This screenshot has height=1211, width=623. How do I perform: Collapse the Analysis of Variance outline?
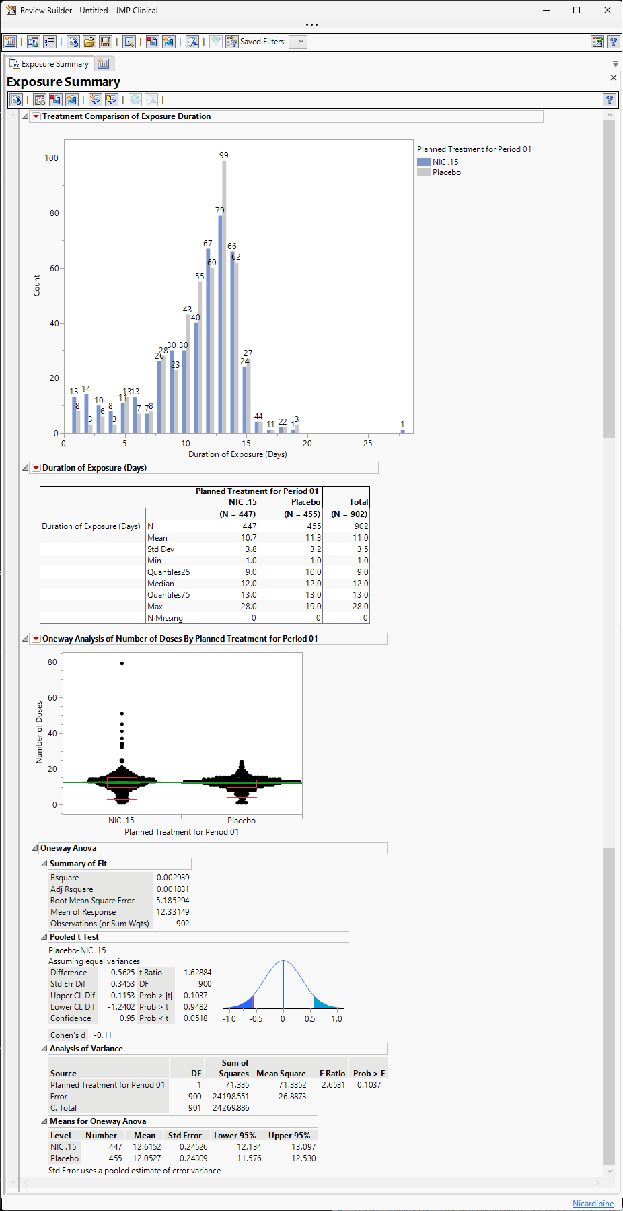[x=44, y=1049]
